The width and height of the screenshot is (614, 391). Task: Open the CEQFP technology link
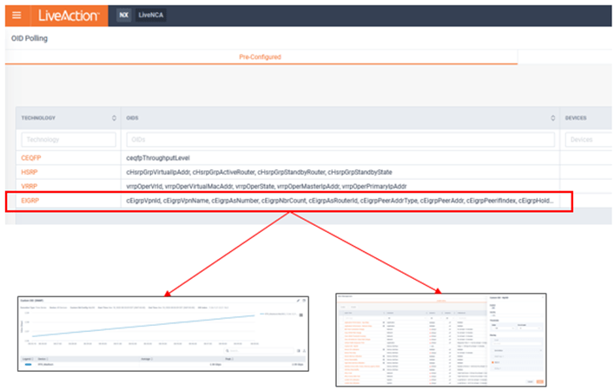click(x=31, y=158)
